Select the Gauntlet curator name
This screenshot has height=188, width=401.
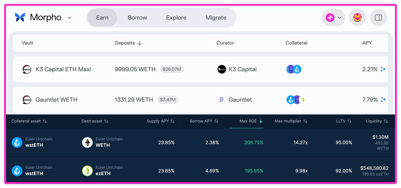pos(240,100)
